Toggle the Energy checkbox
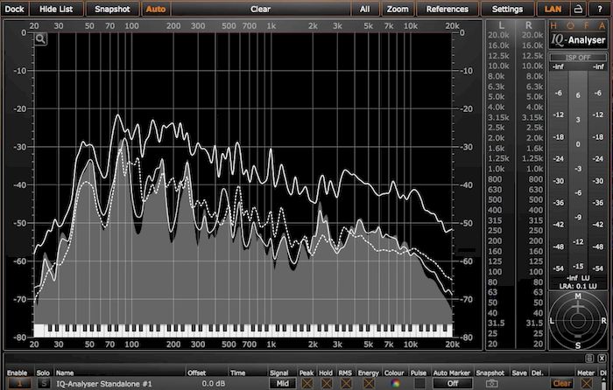 point(368,384)
